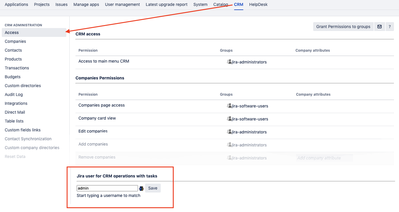Click group icon in Edit companies row

pyautogui.click(x=229, y=132)
